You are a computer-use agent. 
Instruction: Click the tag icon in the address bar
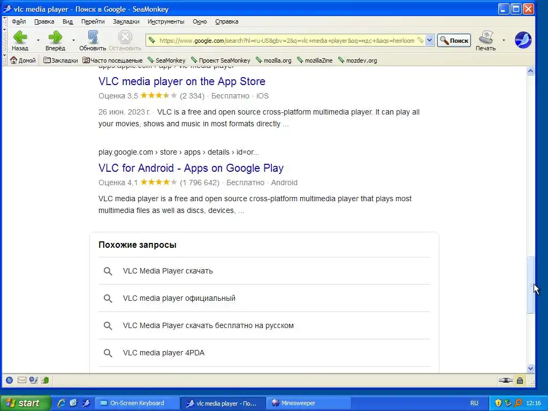click(x=421, y=40)
